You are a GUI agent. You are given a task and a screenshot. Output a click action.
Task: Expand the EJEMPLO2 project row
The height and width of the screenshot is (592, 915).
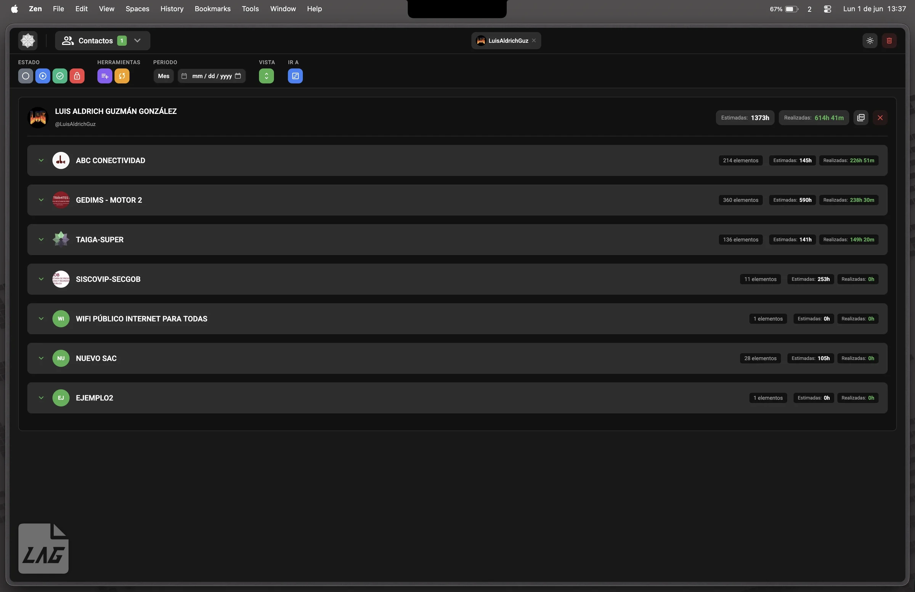(41, 398)
